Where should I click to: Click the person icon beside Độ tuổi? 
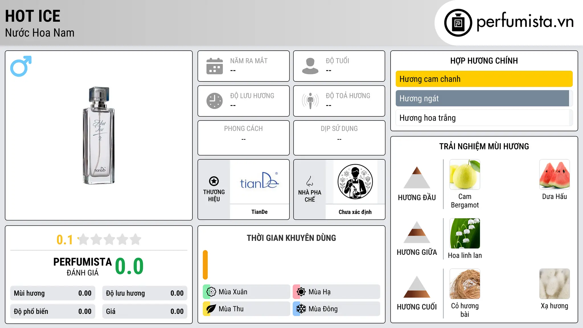tap(310, 66)
